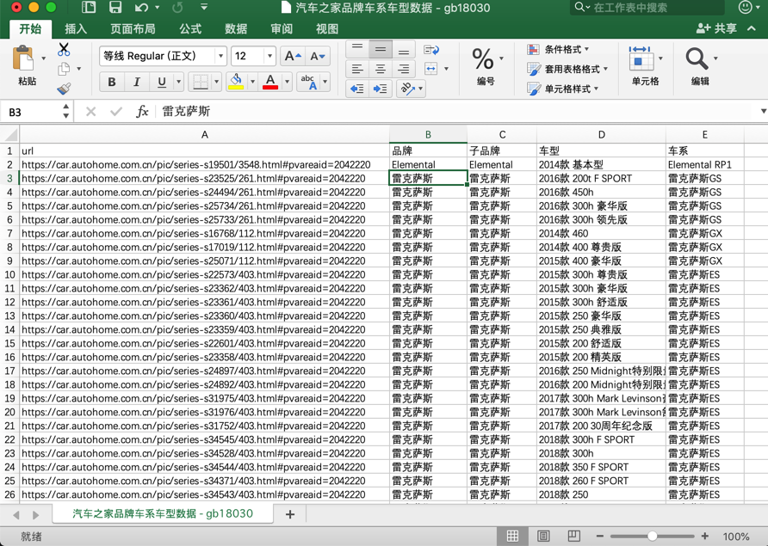Click the smiley feedback icon
This screenshot has height=546, width=768.
[x=745, y=7]
